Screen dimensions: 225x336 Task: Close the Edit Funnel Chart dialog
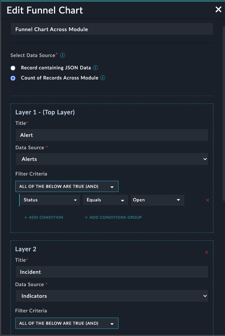coord(218,10)
